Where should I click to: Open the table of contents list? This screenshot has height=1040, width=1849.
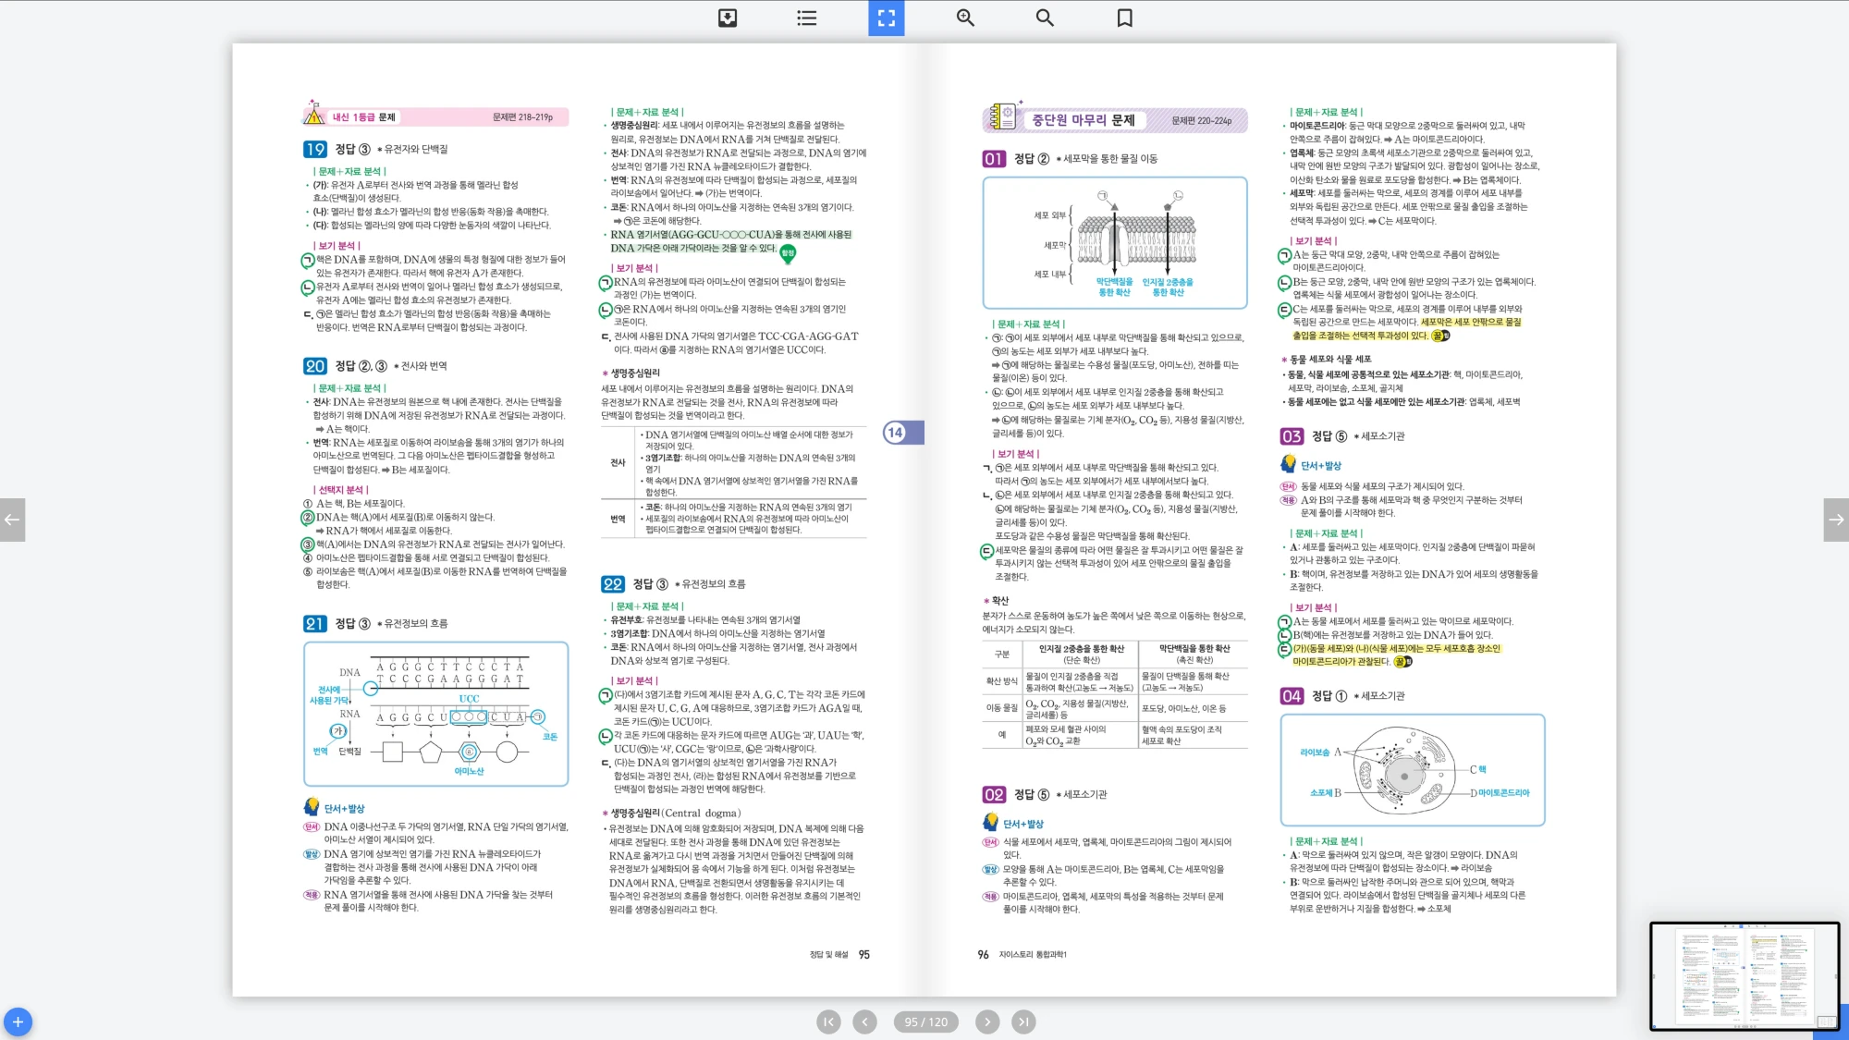pyautogui.click(x=806, y=18)
